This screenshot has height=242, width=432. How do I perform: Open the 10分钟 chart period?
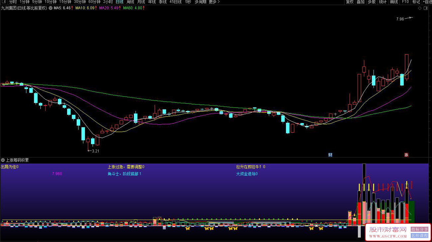point(51,2)
